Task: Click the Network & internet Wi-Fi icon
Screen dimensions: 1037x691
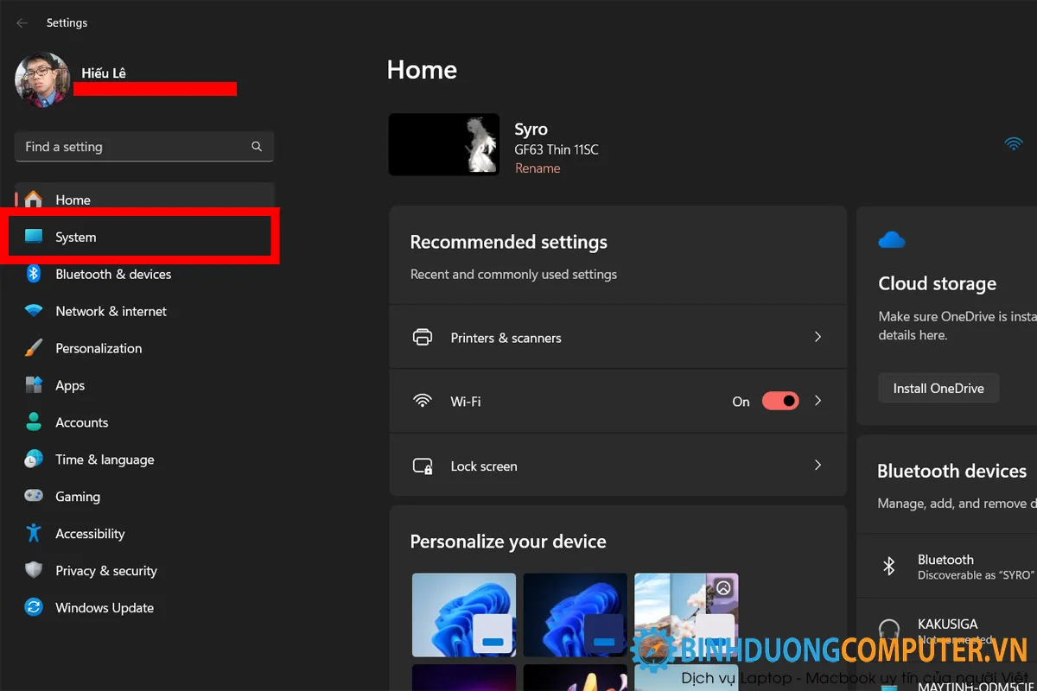Action: pos(34,311)
